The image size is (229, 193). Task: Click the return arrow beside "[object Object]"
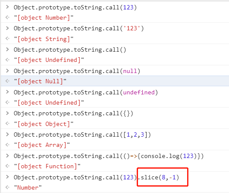[x=7, y=123]
